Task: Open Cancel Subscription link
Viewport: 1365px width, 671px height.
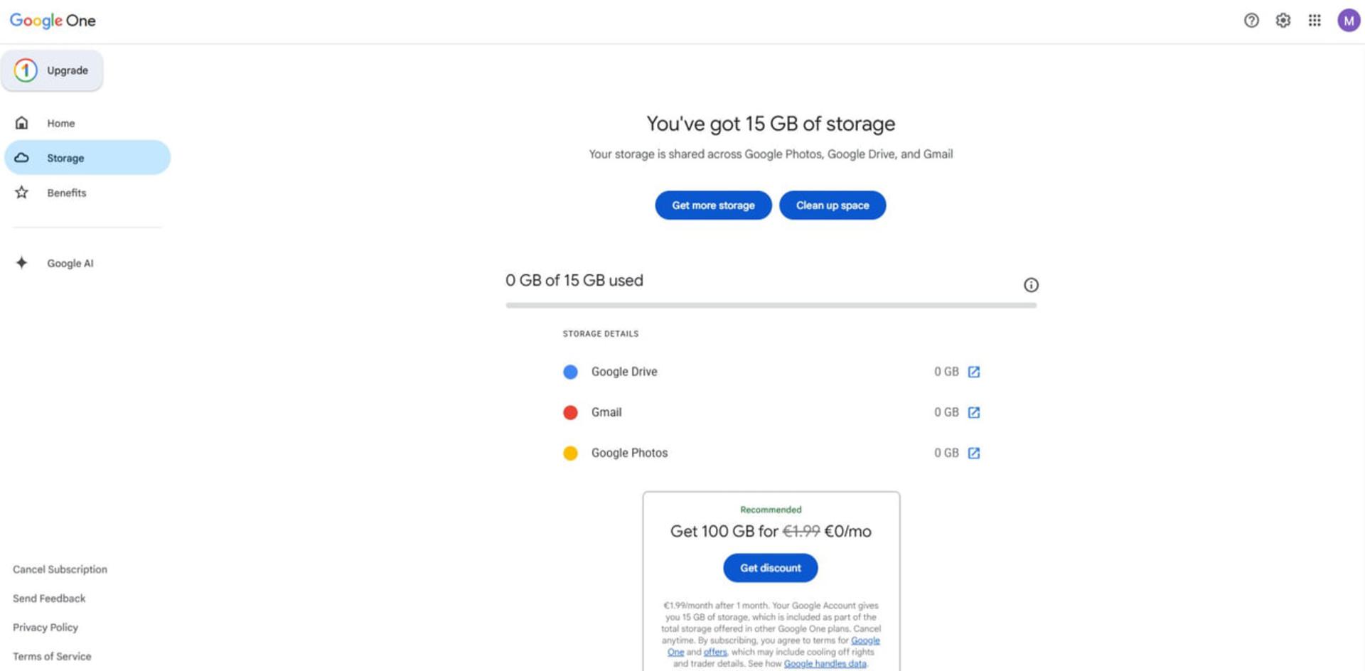Action: (60, 569)
